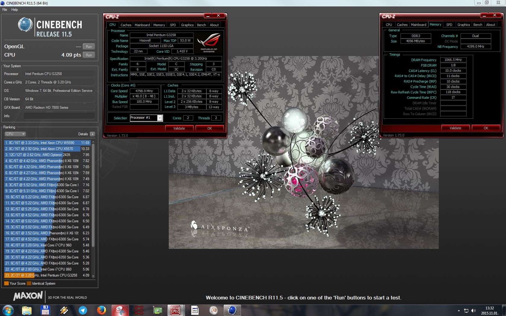Select ranking entry 3 AMD Opteron 2435

[47, 155]
